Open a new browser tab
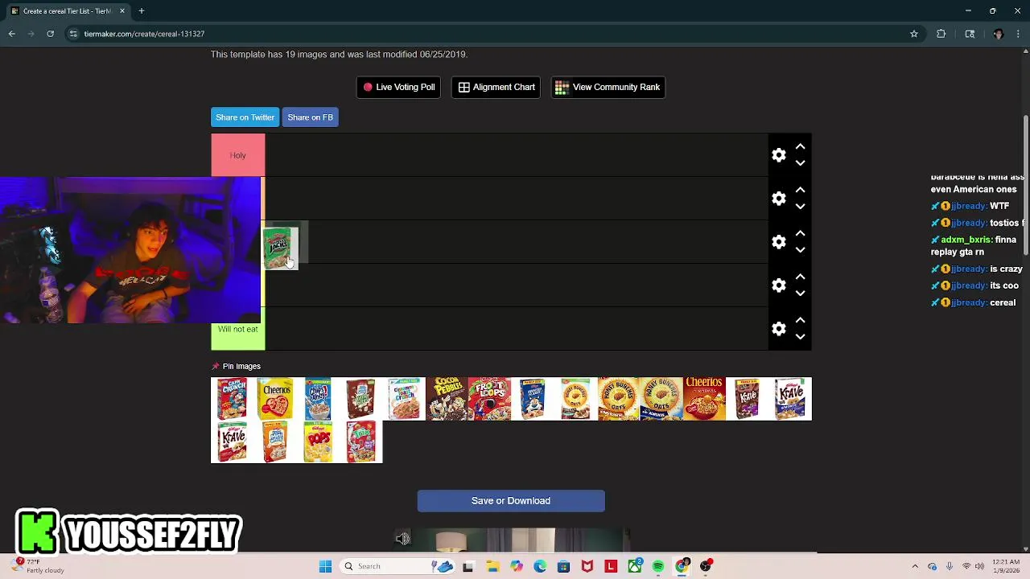Screen dimensions: 1030x579 141,11
